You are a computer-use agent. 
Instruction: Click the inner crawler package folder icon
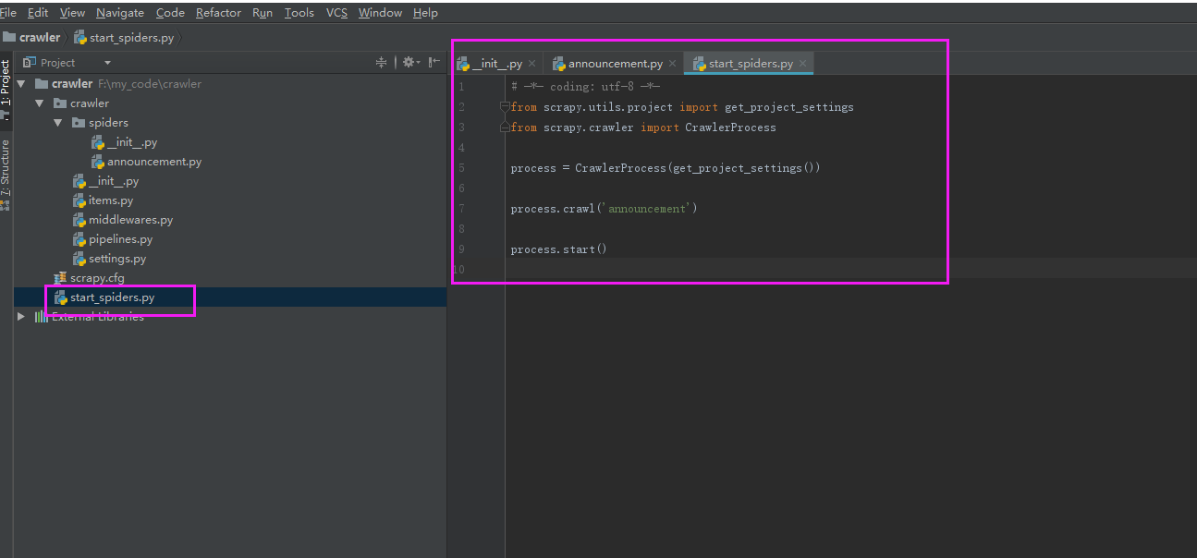pyautogui.click(x=60, y=103)
